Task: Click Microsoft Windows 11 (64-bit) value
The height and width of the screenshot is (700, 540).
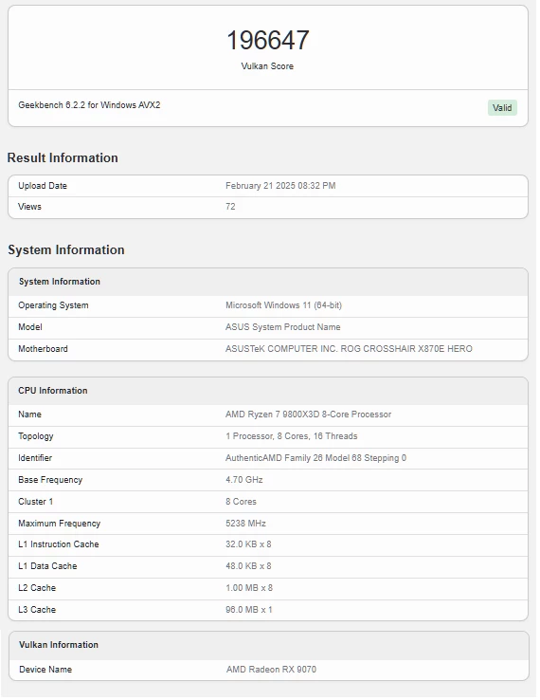Action: pyautogui.click(x=283, y=305)
